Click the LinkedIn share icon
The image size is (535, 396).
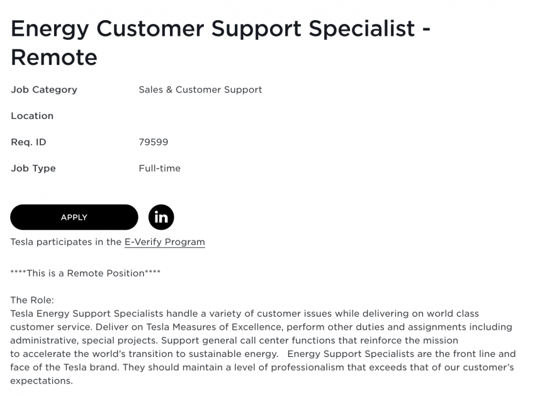(x=161, y=217)
